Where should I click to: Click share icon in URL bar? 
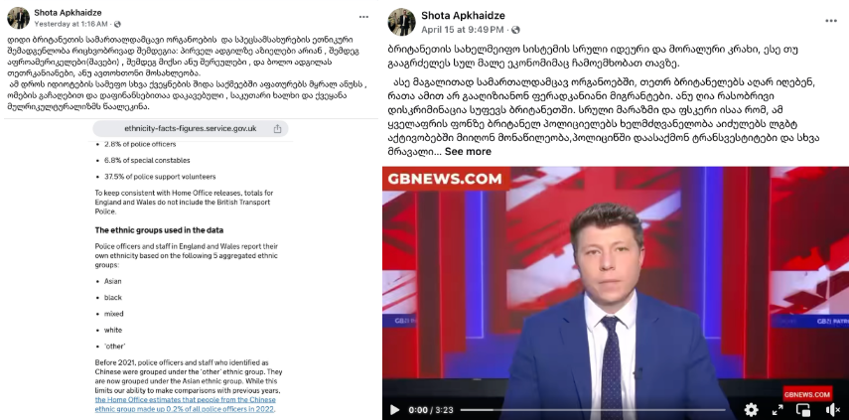coord(277,129)
